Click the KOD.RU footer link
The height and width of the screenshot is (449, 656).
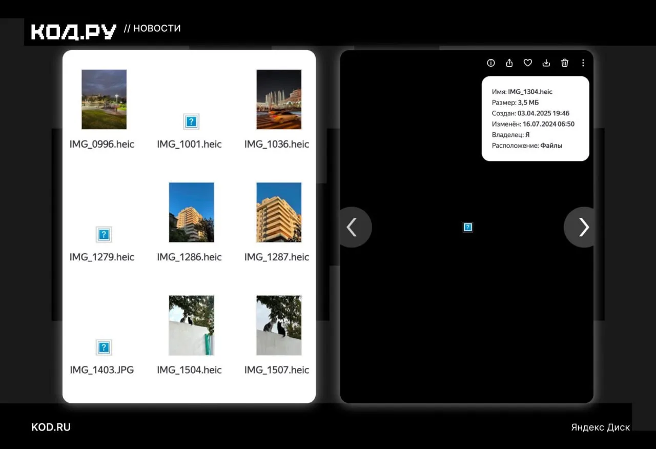click(x=51, y=427)
